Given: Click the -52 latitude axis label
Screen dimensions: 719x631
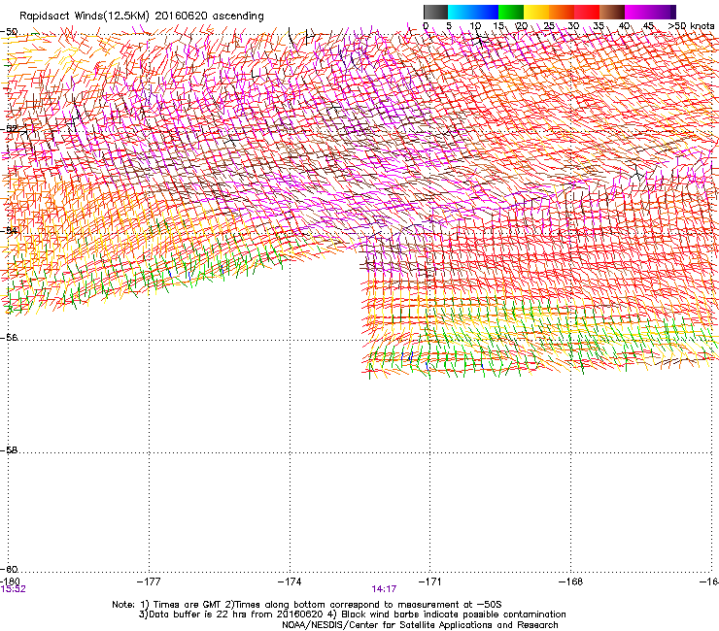Looking at the screenshot, I should [x=9, y=129].
